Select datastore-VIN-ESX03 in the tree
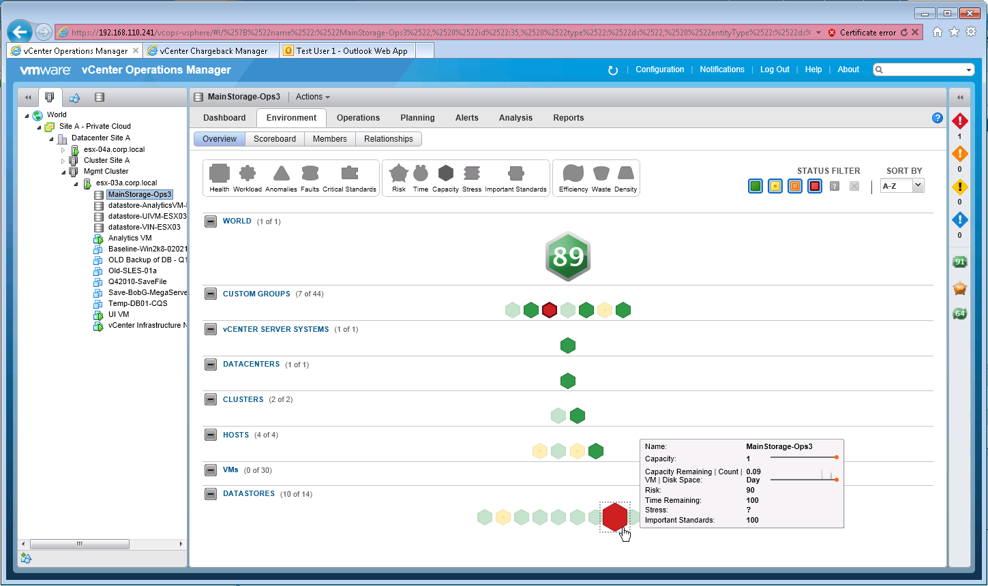This screenshot has width=988, height=586. pyautogui.click(x=145, y=228)
